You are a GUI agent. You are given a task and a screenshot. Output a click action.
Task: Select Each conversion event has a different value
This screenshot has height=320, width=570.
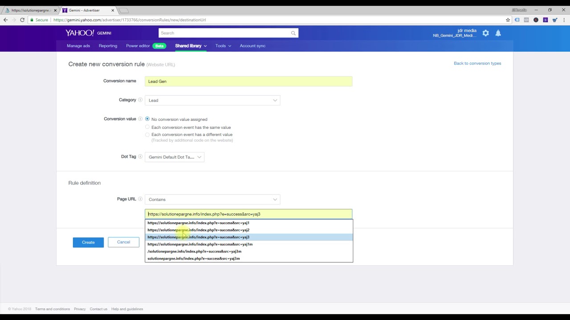coord(147,134)
